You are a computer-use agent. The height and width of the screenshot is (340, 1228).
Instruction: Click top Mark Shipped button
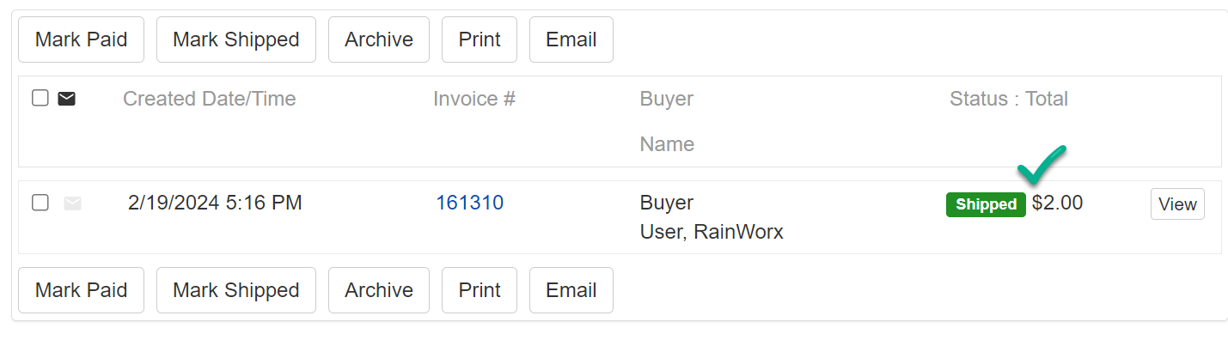click(x=236, y=39)
